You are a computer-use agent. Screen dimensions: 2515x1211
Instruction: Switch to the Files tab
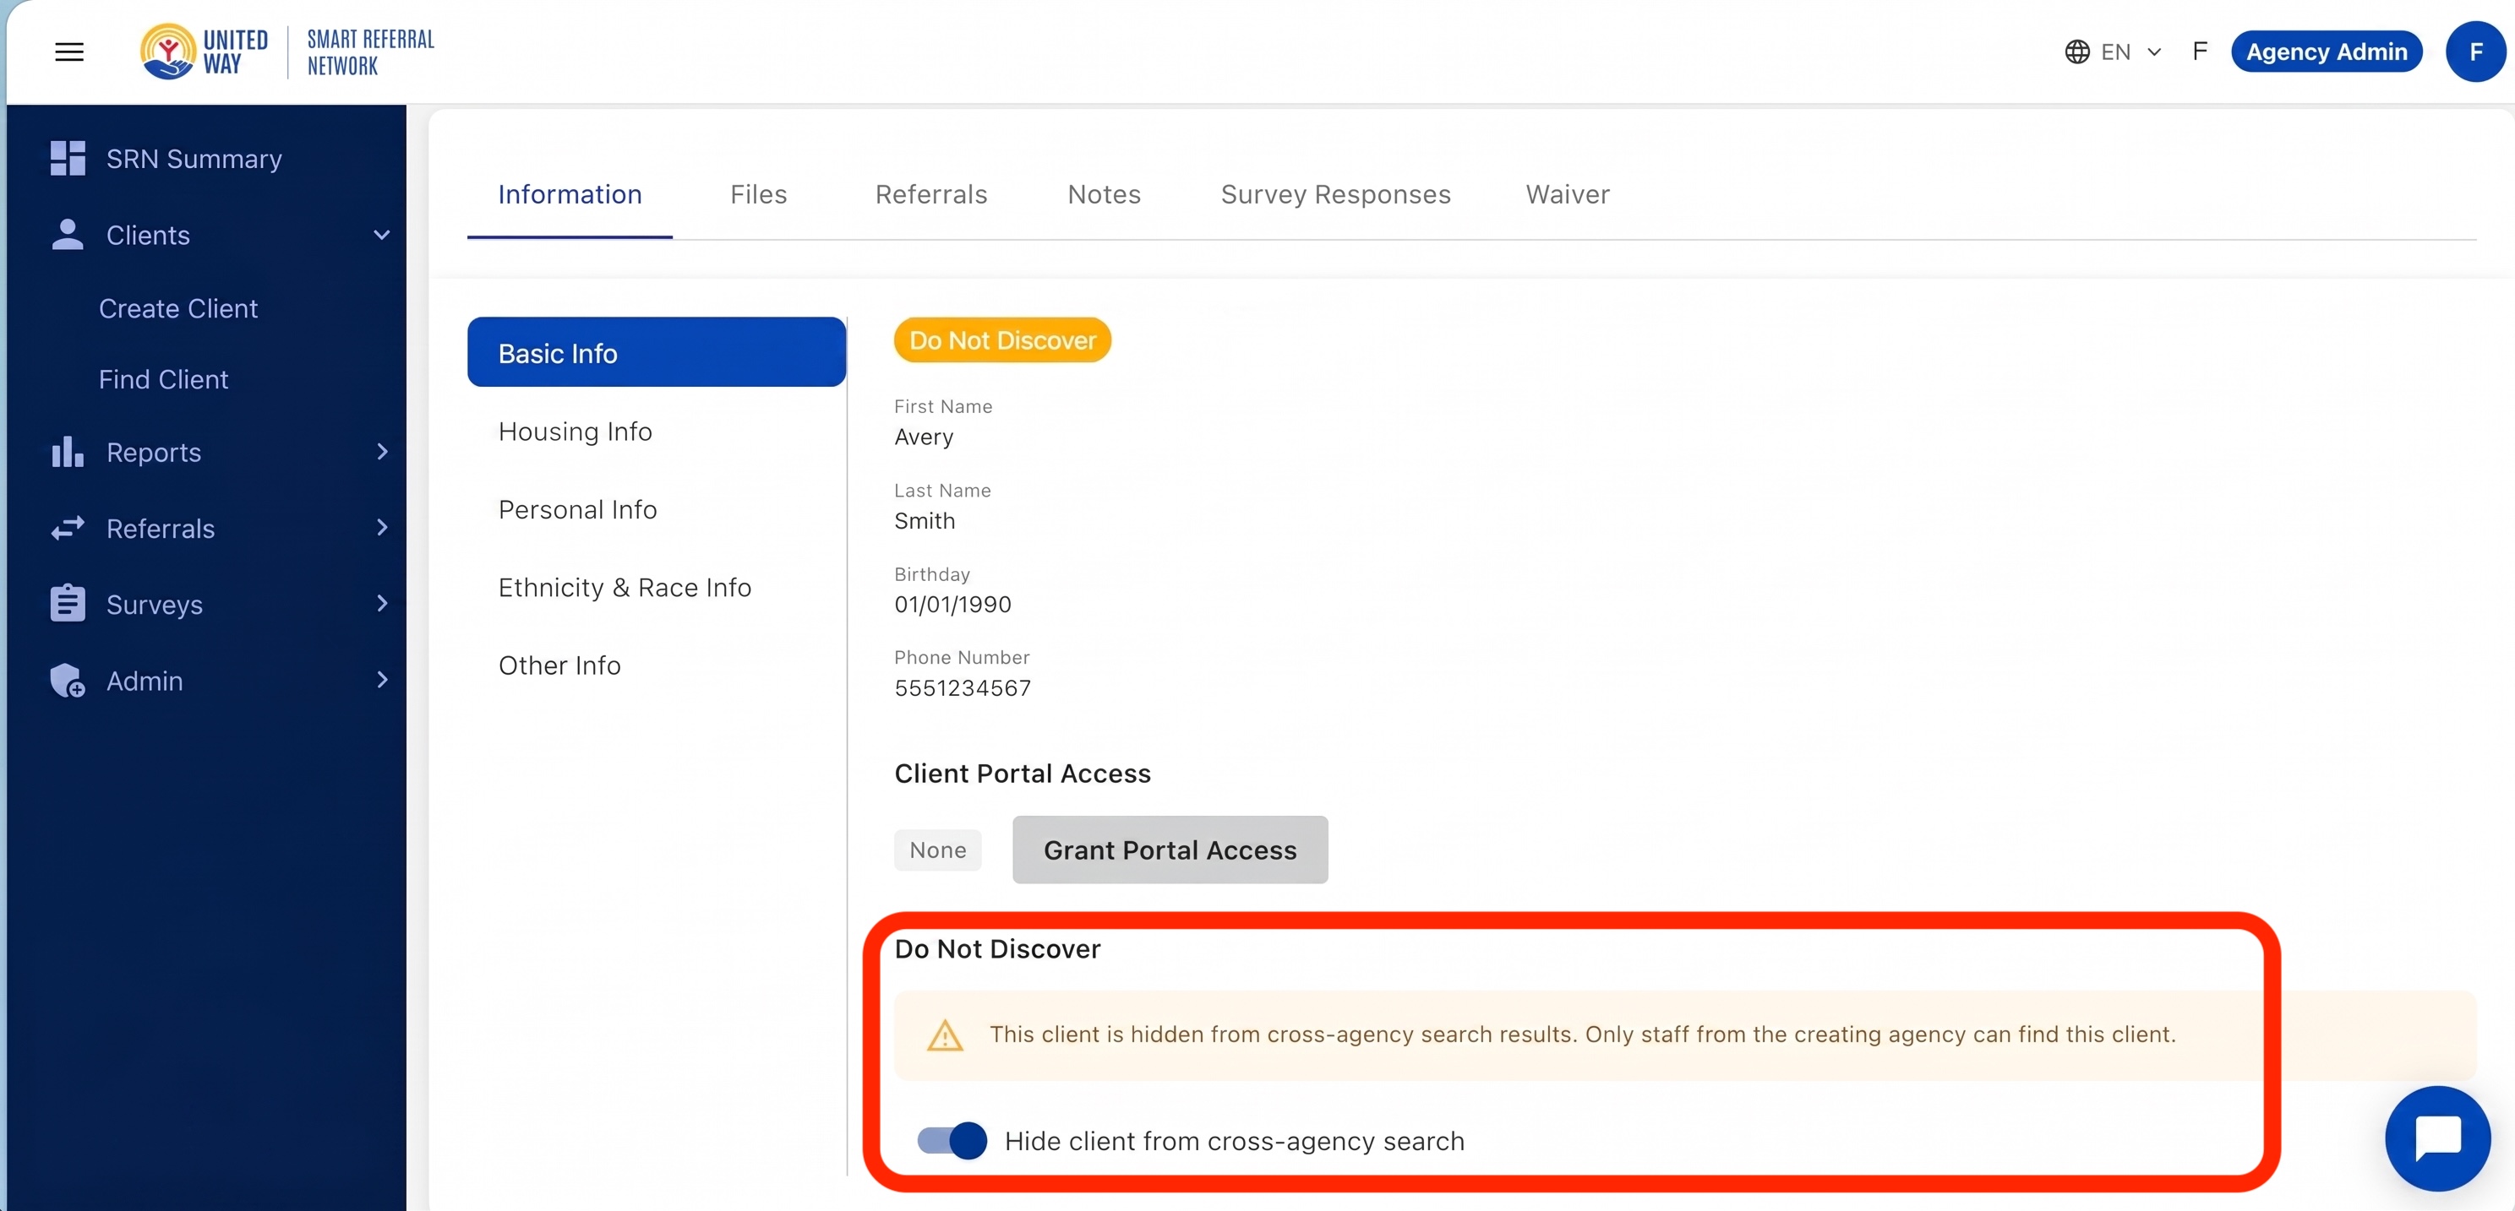(759, 195)
